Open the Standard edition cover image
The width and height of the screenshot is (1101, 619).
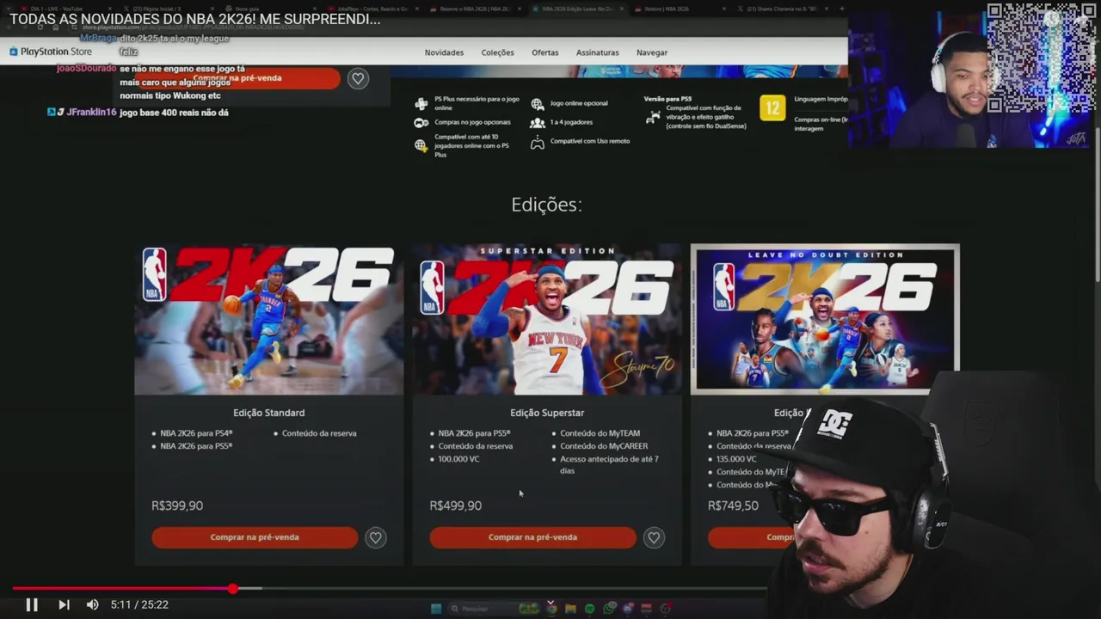(268, 319)
